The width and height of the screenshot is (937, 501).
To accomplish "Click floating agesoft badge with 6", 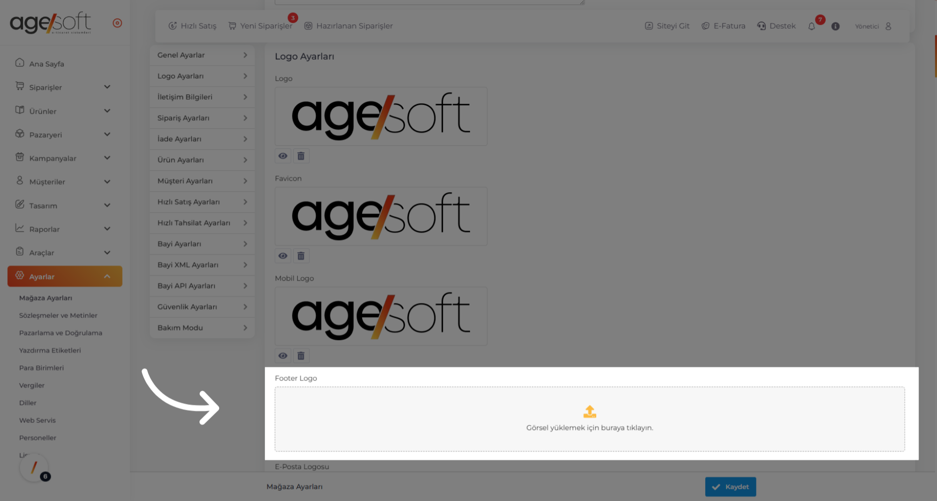I will pyautogui.click(x=34, y=468).
